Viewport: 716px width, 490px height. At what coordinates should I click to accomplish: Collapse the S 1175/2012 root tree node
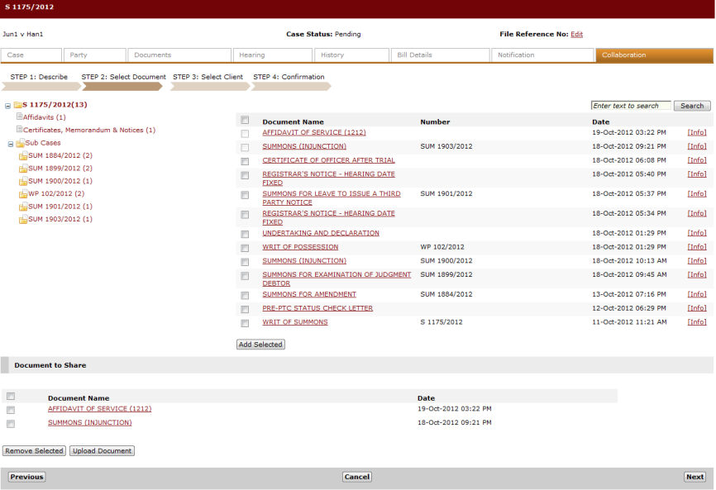[7, 106]
